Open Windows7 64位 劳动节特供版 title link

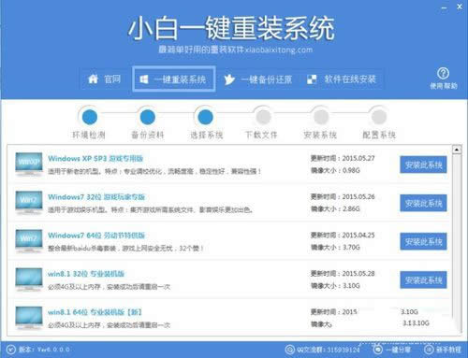click(96, 236)
